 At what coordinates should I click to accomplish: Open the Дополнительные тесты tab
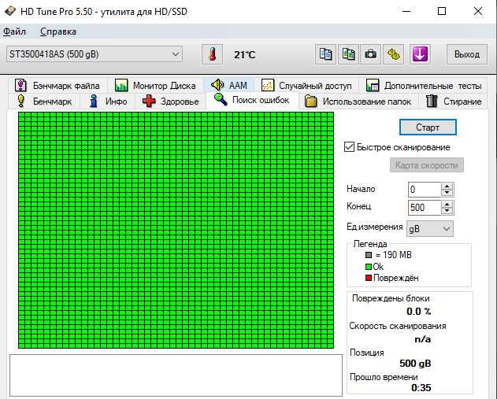424,86
